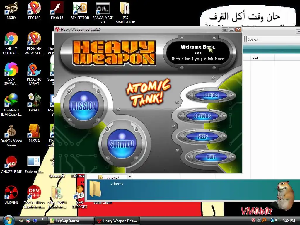This screenshot has height=225, width=300.
Task: Sort by the Size column header
Action: pos(262,57)
